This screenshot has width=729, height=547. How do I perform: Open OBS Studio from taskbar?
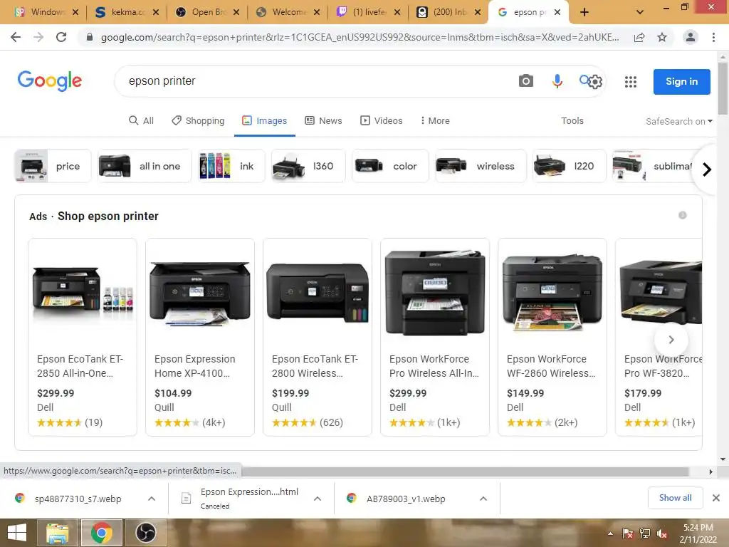click(x=145, y=533)
